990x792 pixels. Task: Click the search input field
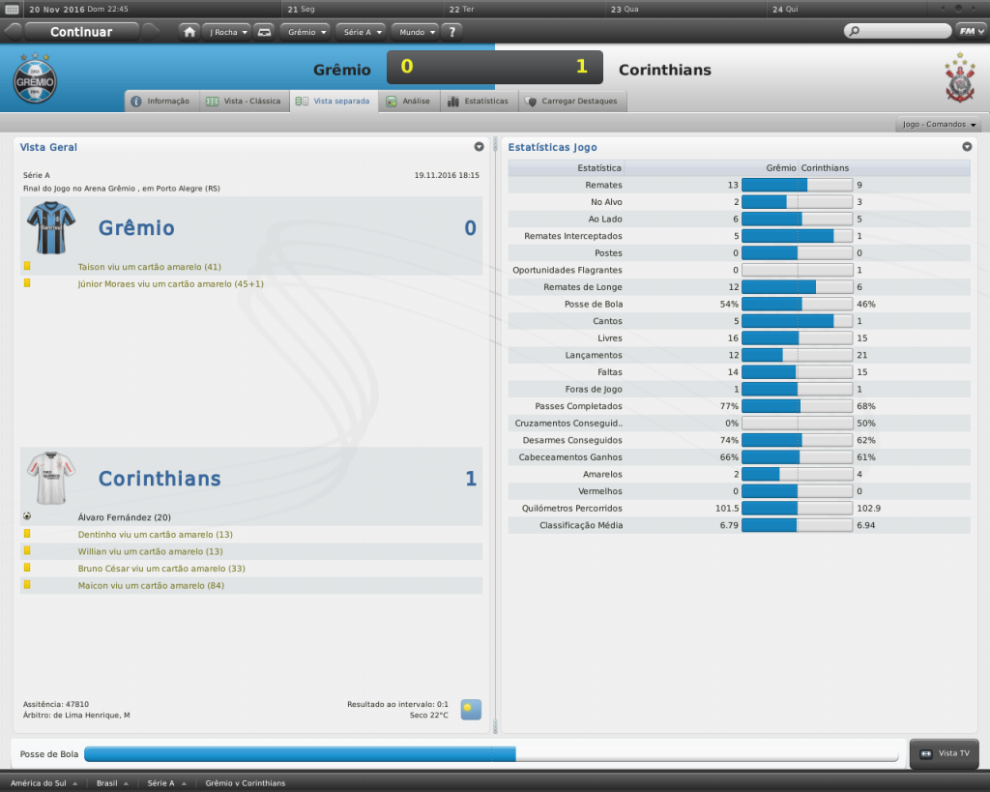point(897,31)
